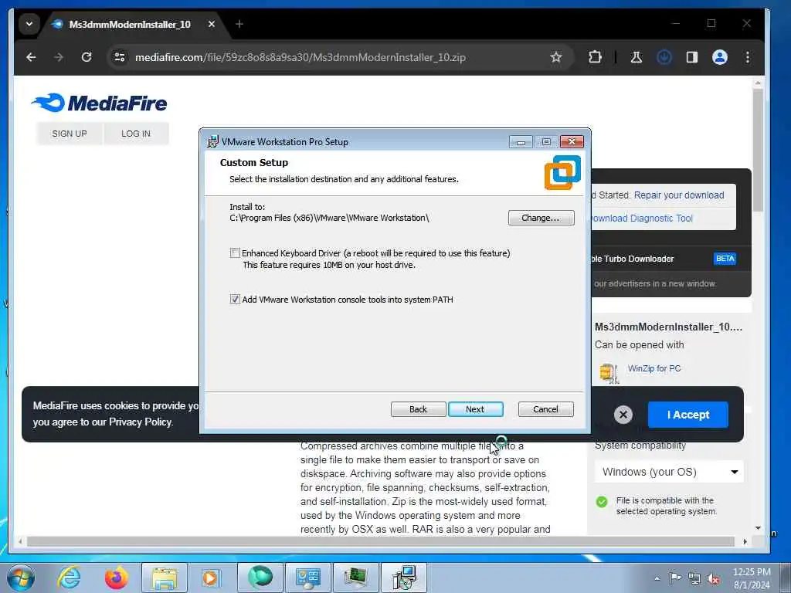
Task: Dismiss the cookie banner with the X
Action: [x=623, y=415]
